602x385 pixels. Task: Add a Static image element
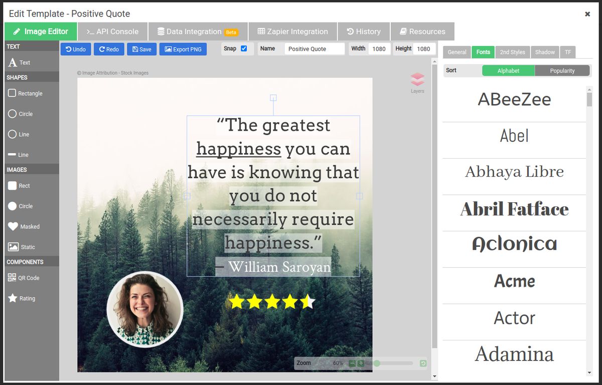coord(22,247)
